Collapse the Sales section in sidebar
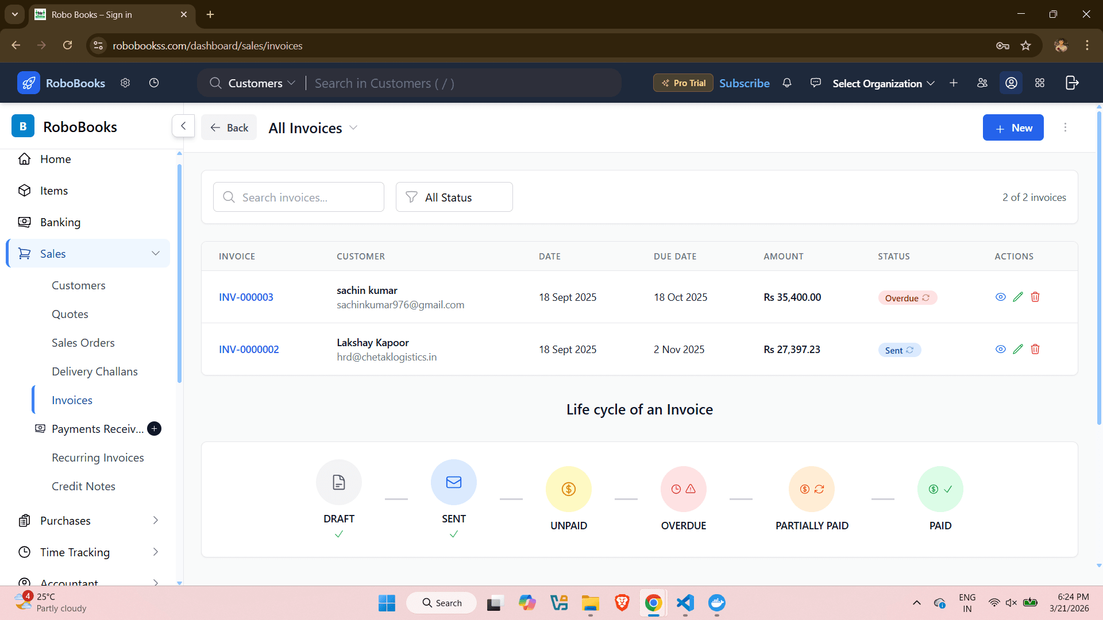This screenshot has height=620, width=1103. point(155,253)
